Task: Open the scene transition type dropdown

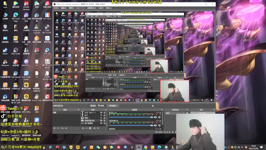Action: [175, 113]
